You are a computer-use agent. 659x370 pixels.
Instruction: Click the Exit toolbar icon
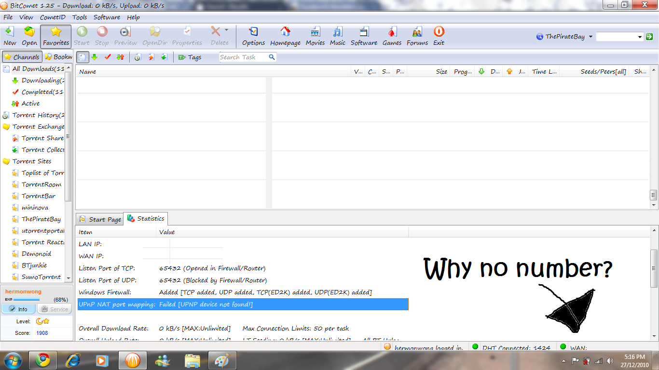[x=439, y=36]
